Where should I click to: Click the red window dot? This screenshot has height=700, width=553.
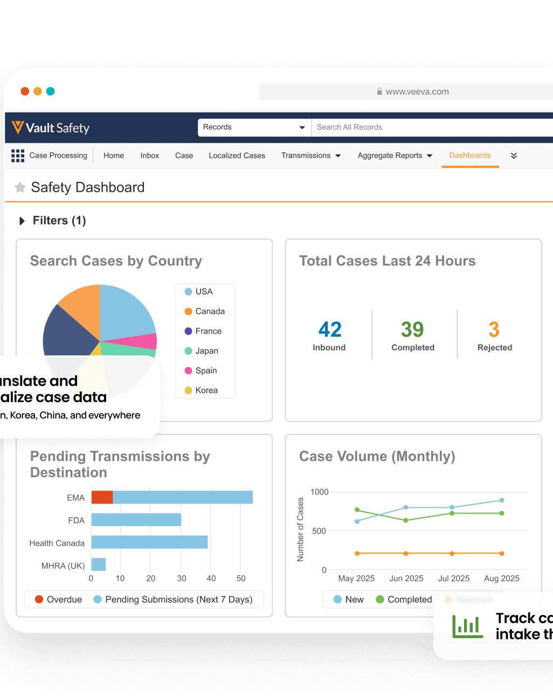pos(25,92)
